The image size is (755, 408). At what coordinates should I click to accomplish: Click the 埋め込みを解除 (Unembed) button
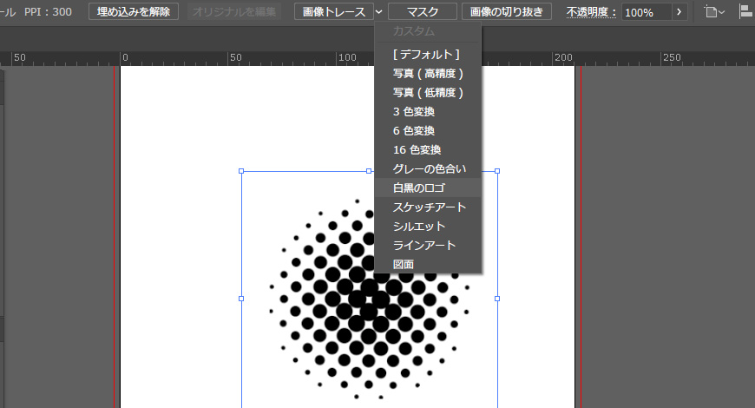point(134,12)
